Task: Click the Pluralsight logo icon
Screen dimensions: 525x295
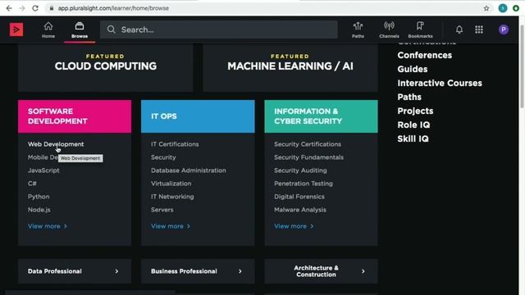Action: tap(16, 29)
